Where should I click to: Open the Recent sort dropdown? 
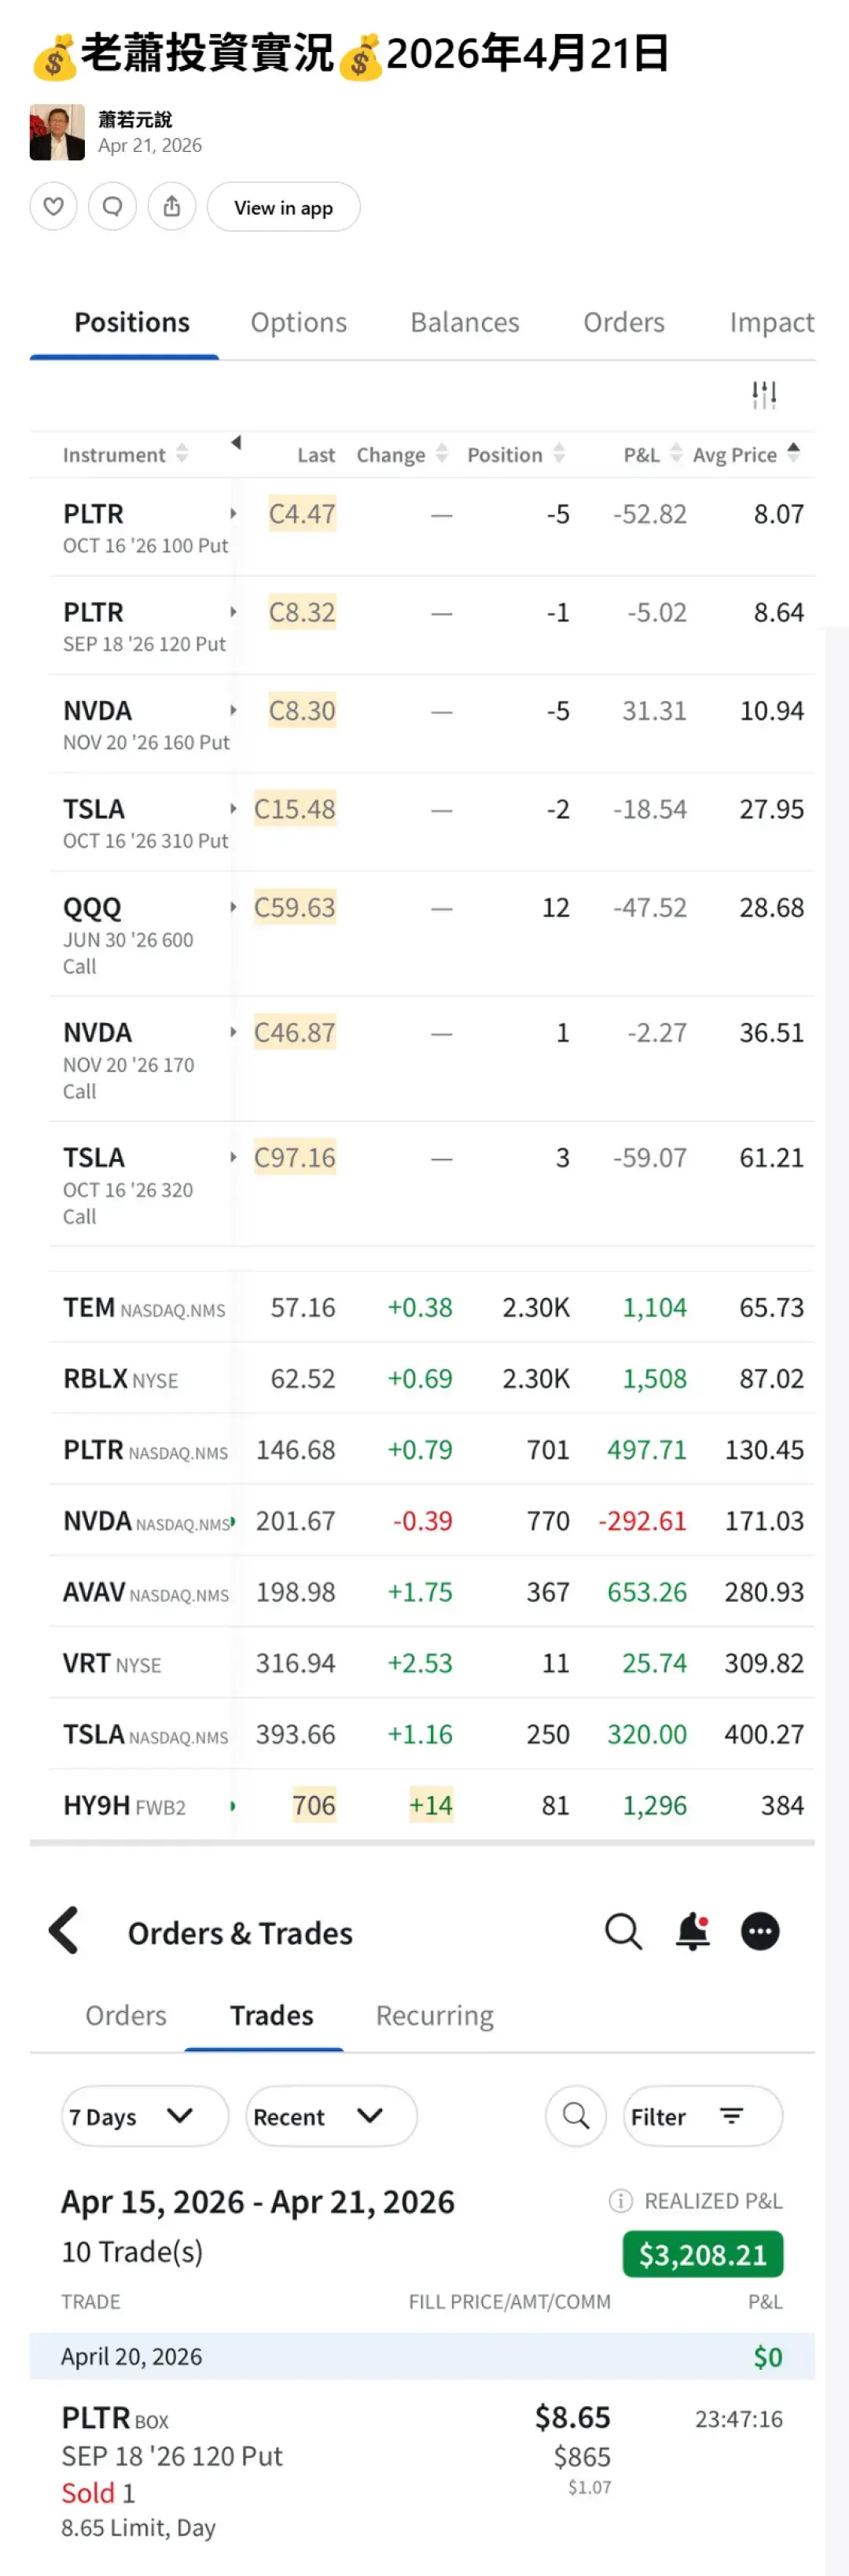coord(331,2116)
